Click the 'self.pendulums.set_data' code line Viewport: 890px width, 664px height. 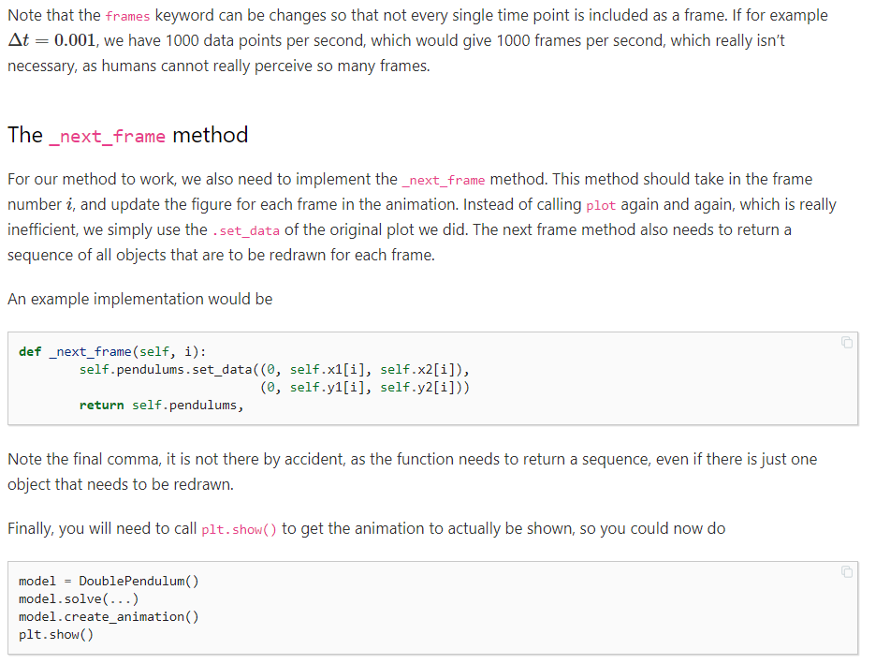[x=274, y=370]
